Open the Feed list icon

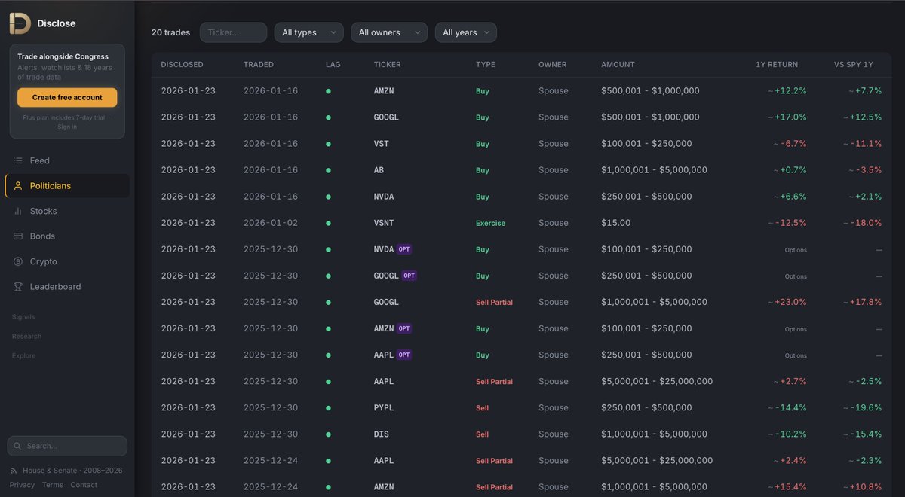18,160
